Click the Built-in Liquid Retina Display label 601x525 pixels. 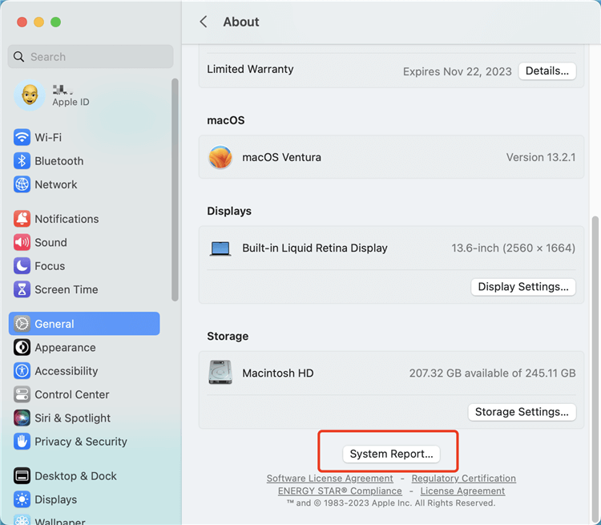point(315,248)
